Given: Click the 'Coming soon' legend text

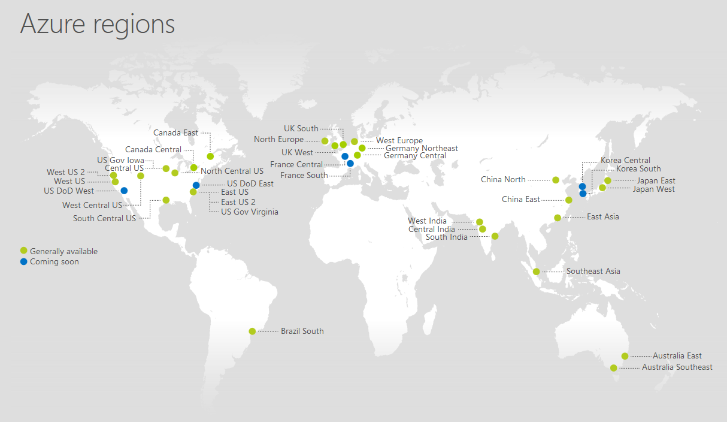Looking at the screenshot, I should coord(54,262).
